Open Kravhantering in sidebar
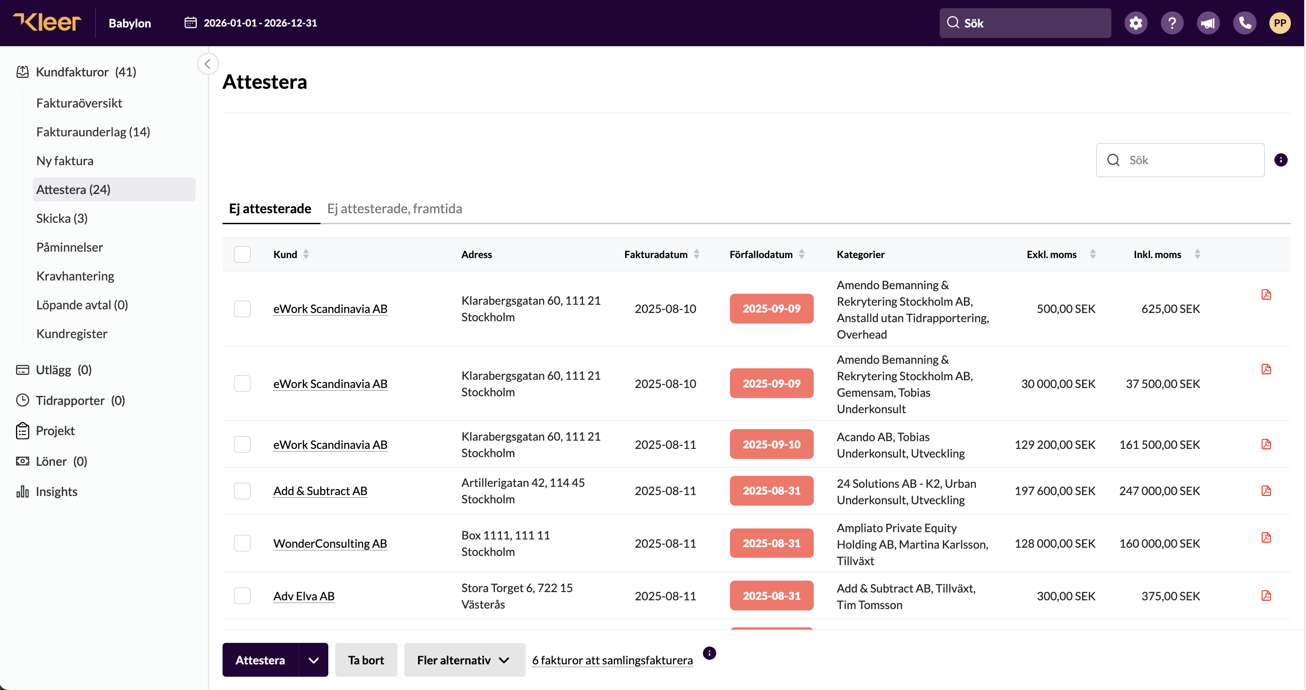 (75, 277)
